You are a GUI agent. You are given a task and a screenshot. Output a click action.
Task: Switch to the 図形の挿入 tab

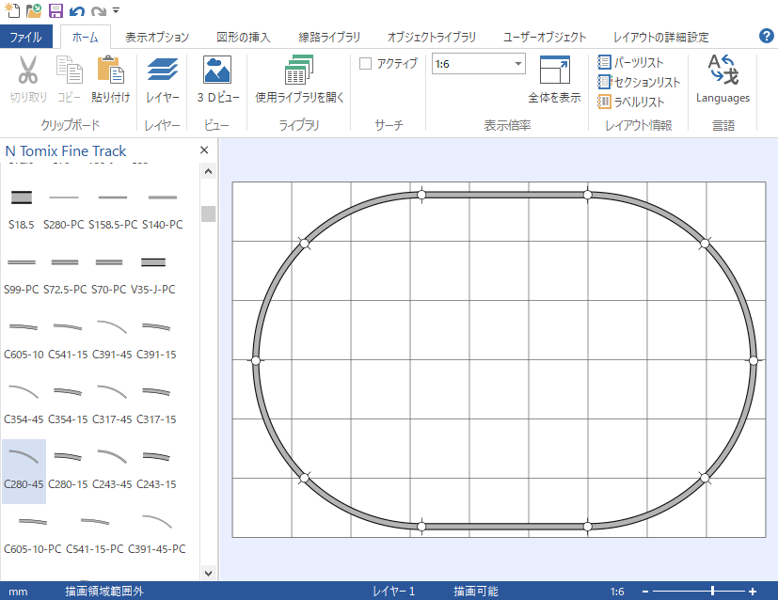243,38
